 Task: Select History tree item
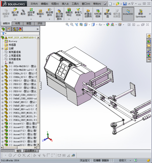tap(13, 41)
